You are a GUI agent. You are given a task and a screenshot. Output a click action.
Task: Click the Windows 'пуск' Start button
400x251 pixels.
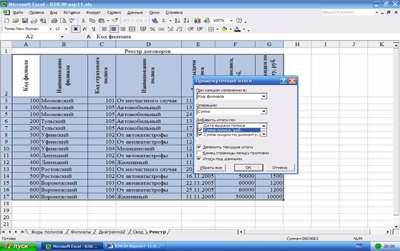[18, 247]
